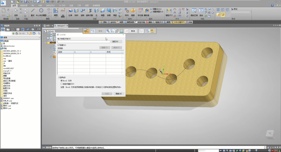
Task: Click the 电子表格文档 file path field
Action: pos(84,42)
